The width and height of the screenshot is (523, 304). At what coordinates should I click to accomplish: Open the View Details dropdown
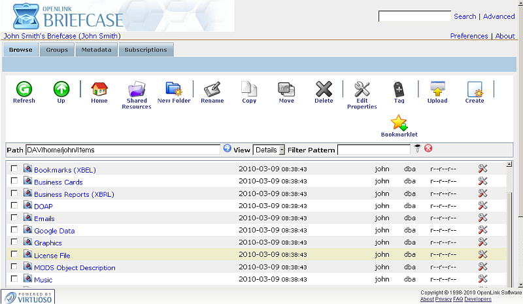pyautogui.click(x=269, y=150)
